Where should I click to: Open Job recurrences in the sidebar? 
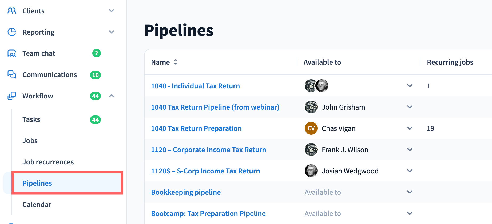pos(48,162)
